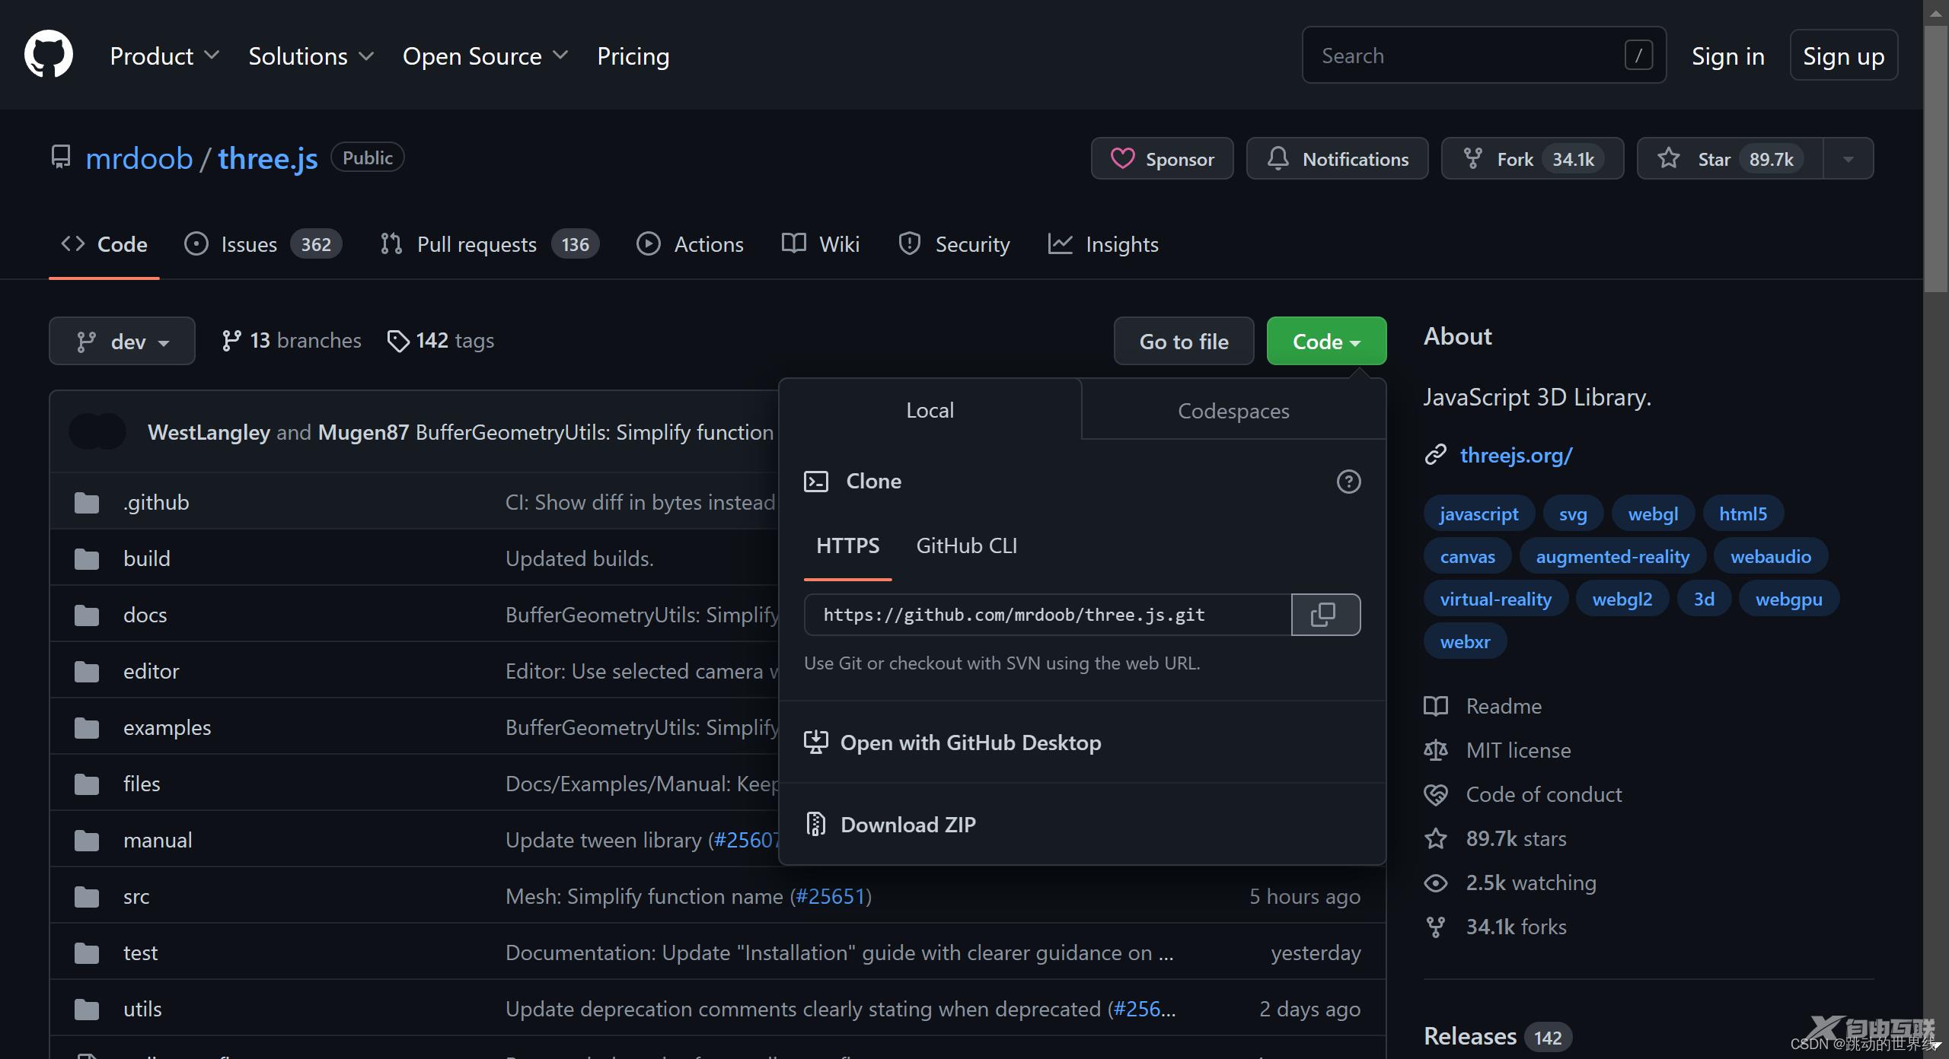This screenshot has width=1949, height=1059.
Task: Click the GitHub logo icon
Action: coord(49,55)
